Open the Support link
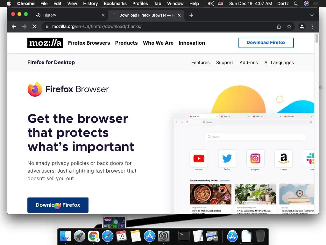This screenshot has width=326, height=245. point(224,63)
